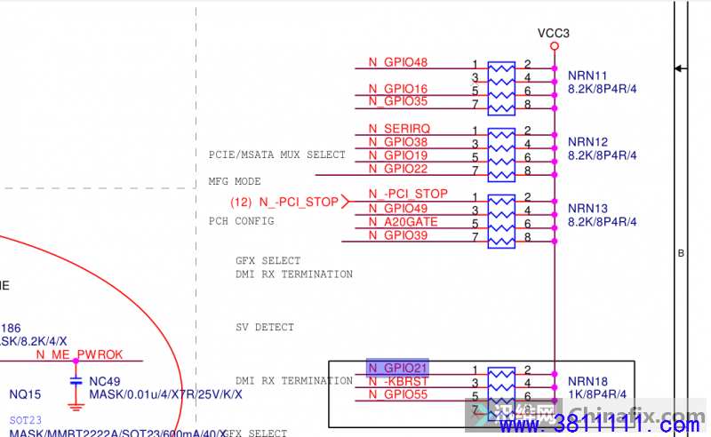The width and height of the screenshot is (711, 437).
Task: Select the N_-KBRST net label
Action: coord(397,381)
